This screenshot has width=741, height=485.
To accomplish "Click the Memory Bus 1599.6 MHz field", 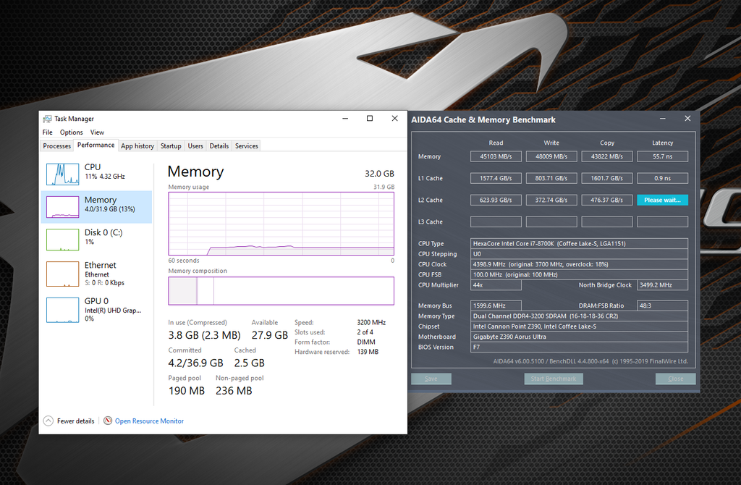I will click(x=496, y=306).
